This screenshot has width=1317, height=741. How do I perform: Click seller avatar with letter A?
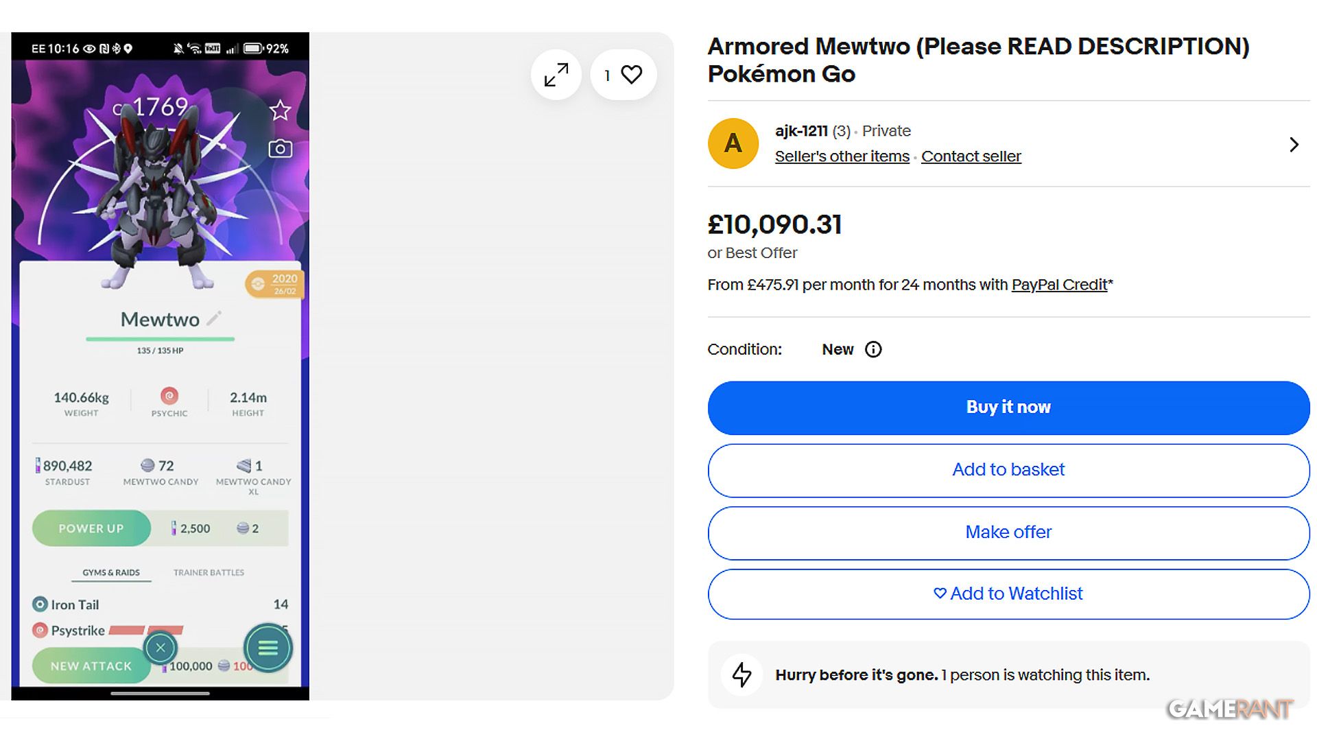click(733, 143)
